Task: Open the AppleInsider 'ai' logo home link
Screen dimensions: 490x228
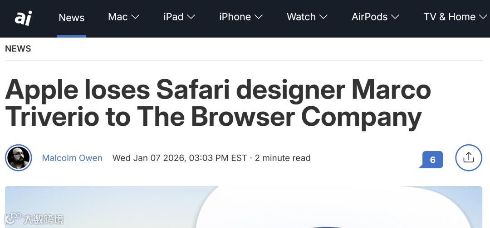Action: tap(23, 18)
